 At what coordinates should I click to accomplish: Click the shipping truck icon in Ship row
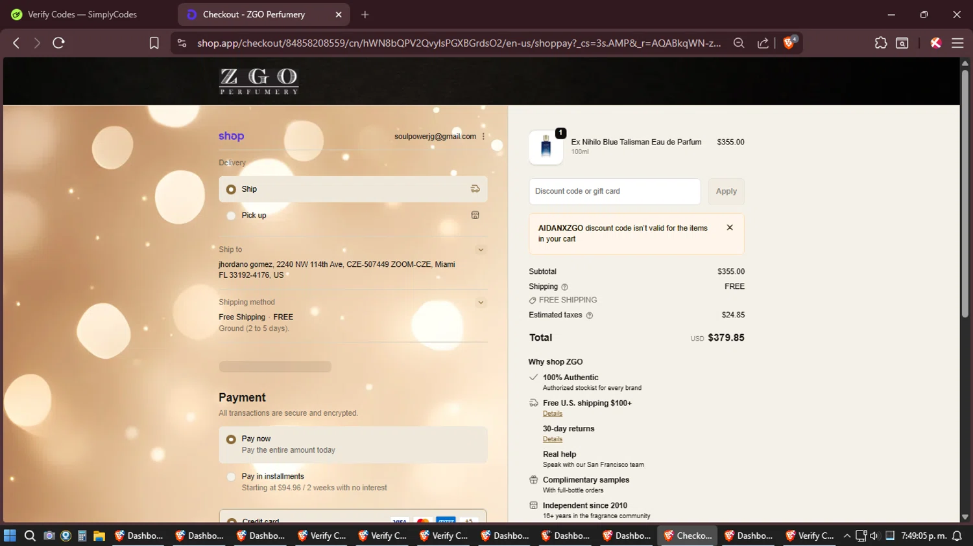coord(475,189)
